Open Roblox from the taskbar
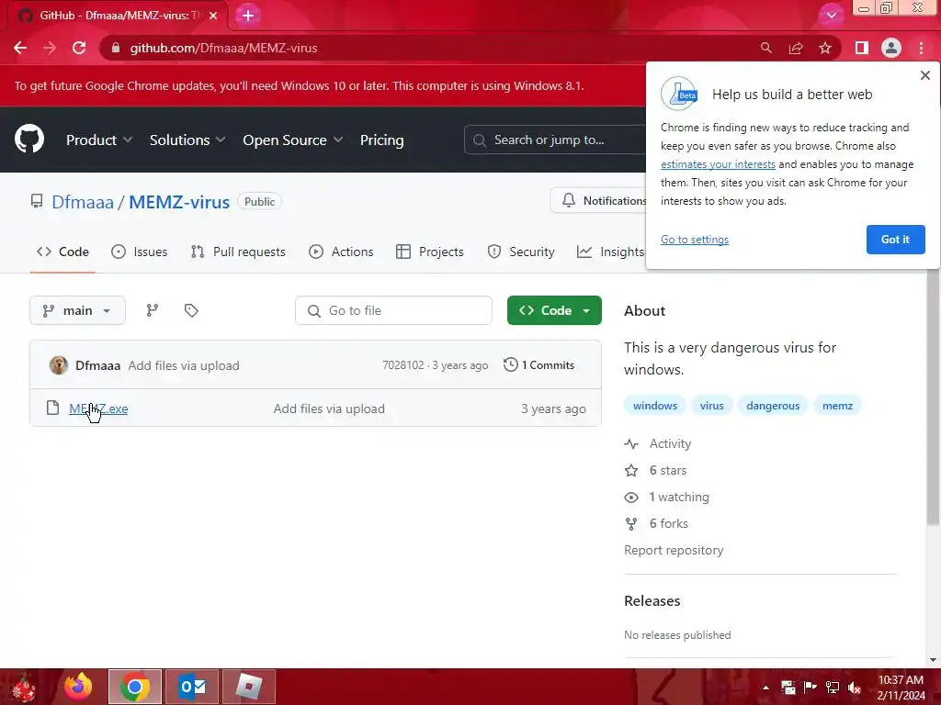This screenshot has height=705, width=941. (249, 687)
